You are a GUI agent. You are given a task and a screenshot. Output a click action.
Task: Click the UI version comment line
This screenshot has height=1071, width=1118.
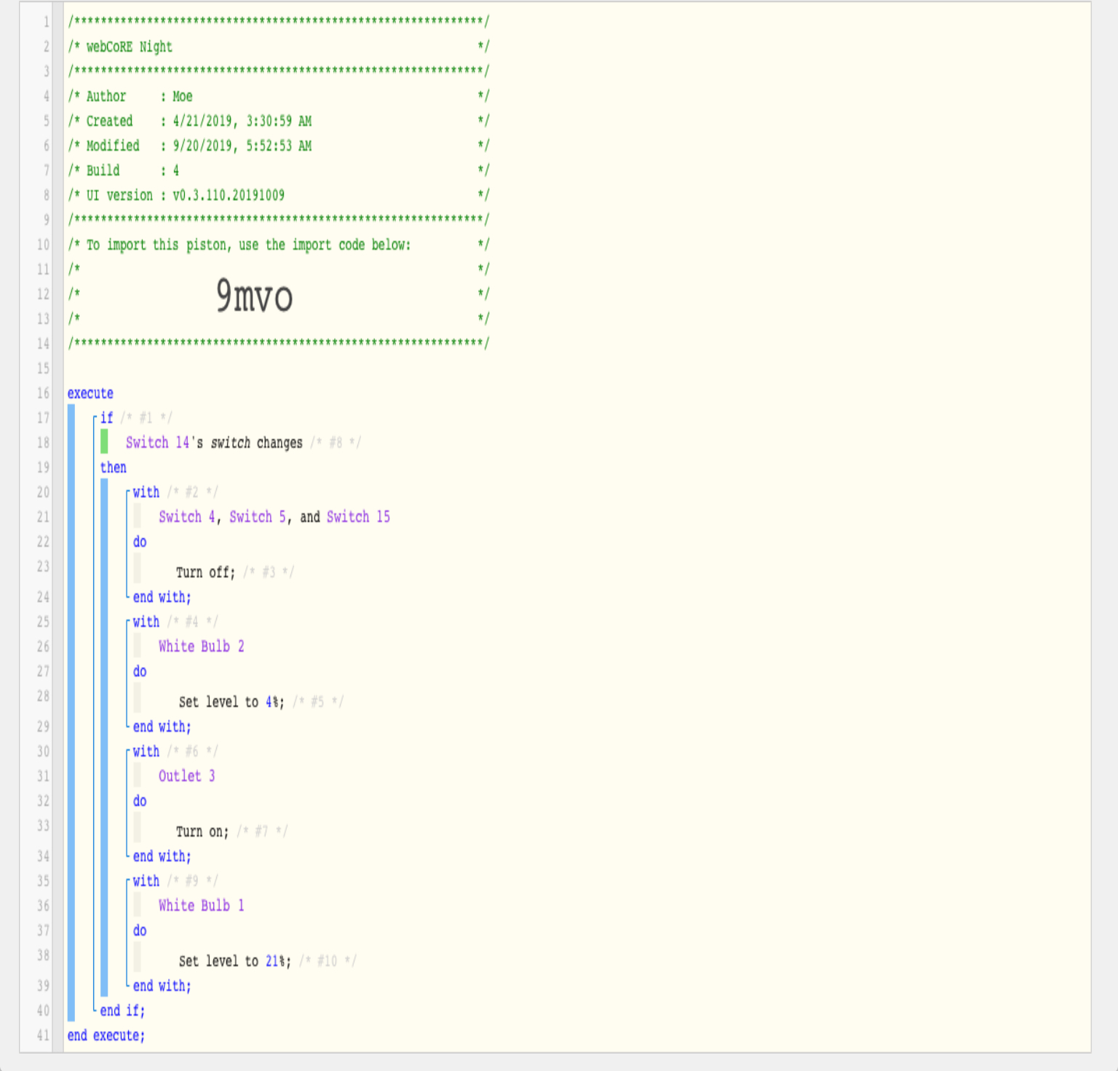click(279, 195)
